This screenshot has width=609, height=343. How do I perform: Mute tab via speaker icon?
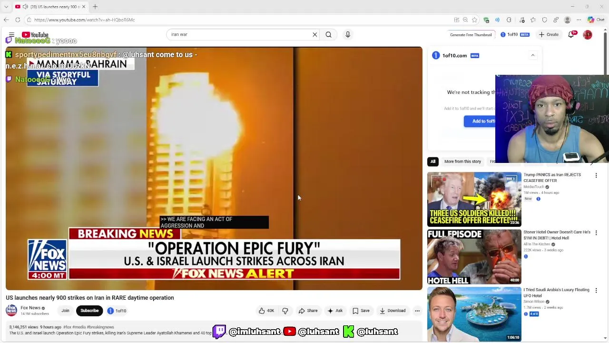point(25,7)
